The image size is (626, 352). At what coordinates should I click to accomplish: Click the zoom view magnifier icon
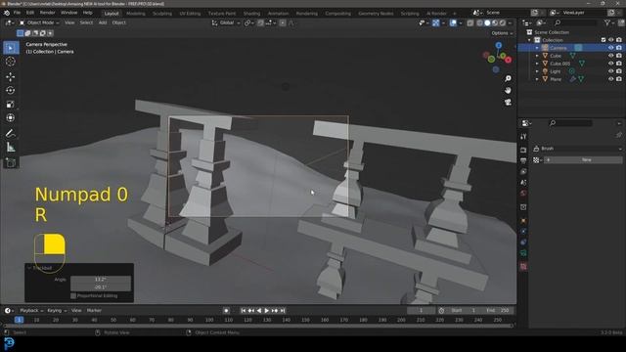click(508, 78)
